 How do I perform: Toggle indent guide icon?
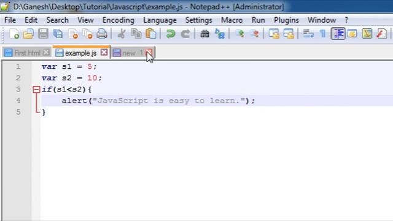(x=338, y=34)
